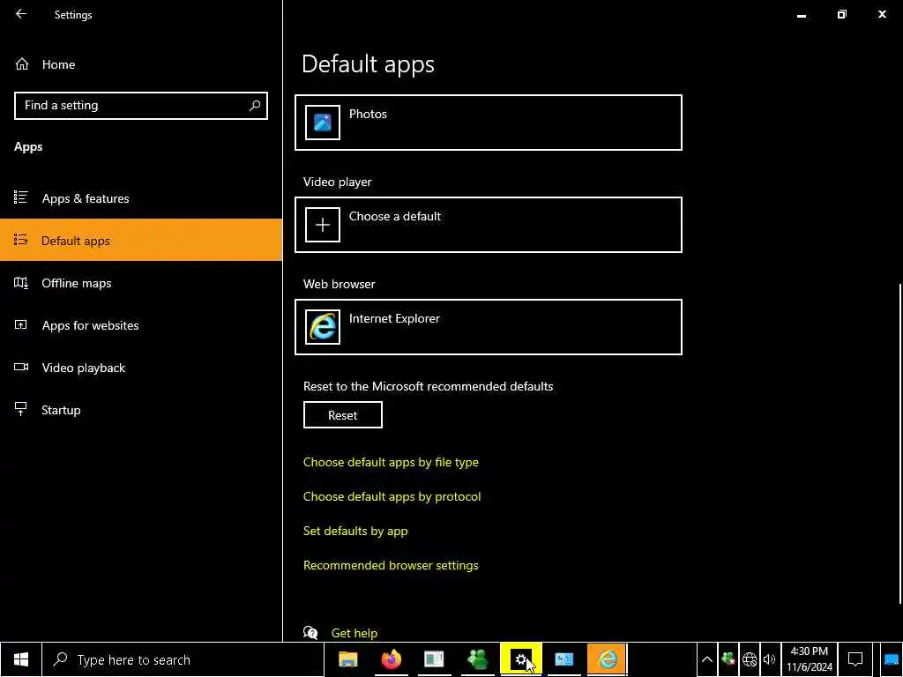Click the Settings page vertical scrollbar
Image resolution: width=903 pixels, height=677 pixels.
click(899, 443)
